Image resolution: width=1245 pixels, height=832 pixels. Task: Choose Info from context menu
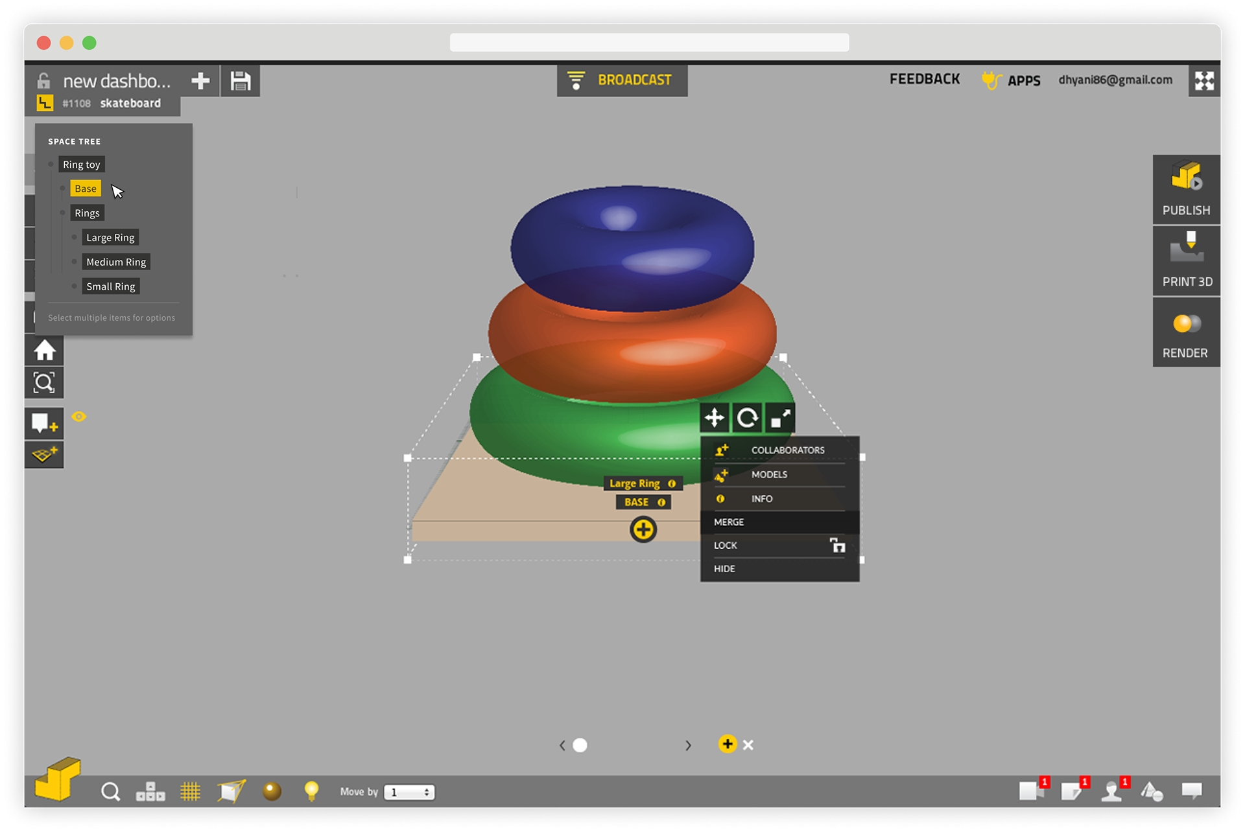pos(780,498)
